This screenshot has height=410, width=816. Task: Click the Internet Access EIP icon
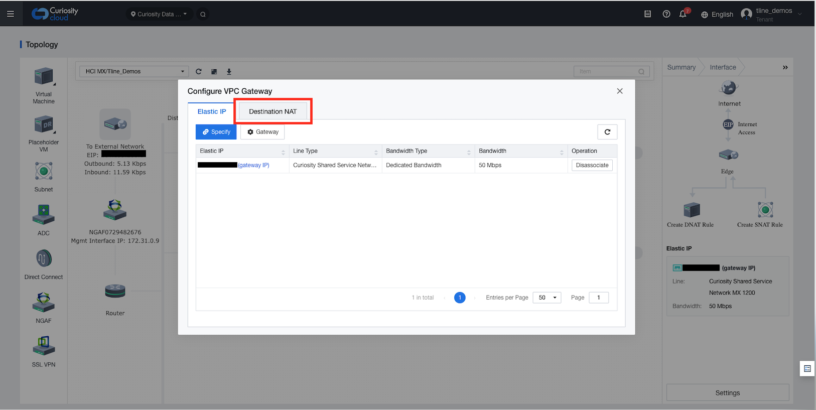point(728,124)
